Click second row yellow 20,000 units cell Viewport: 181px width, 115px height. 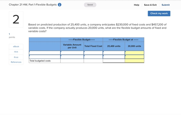(134, 57)
